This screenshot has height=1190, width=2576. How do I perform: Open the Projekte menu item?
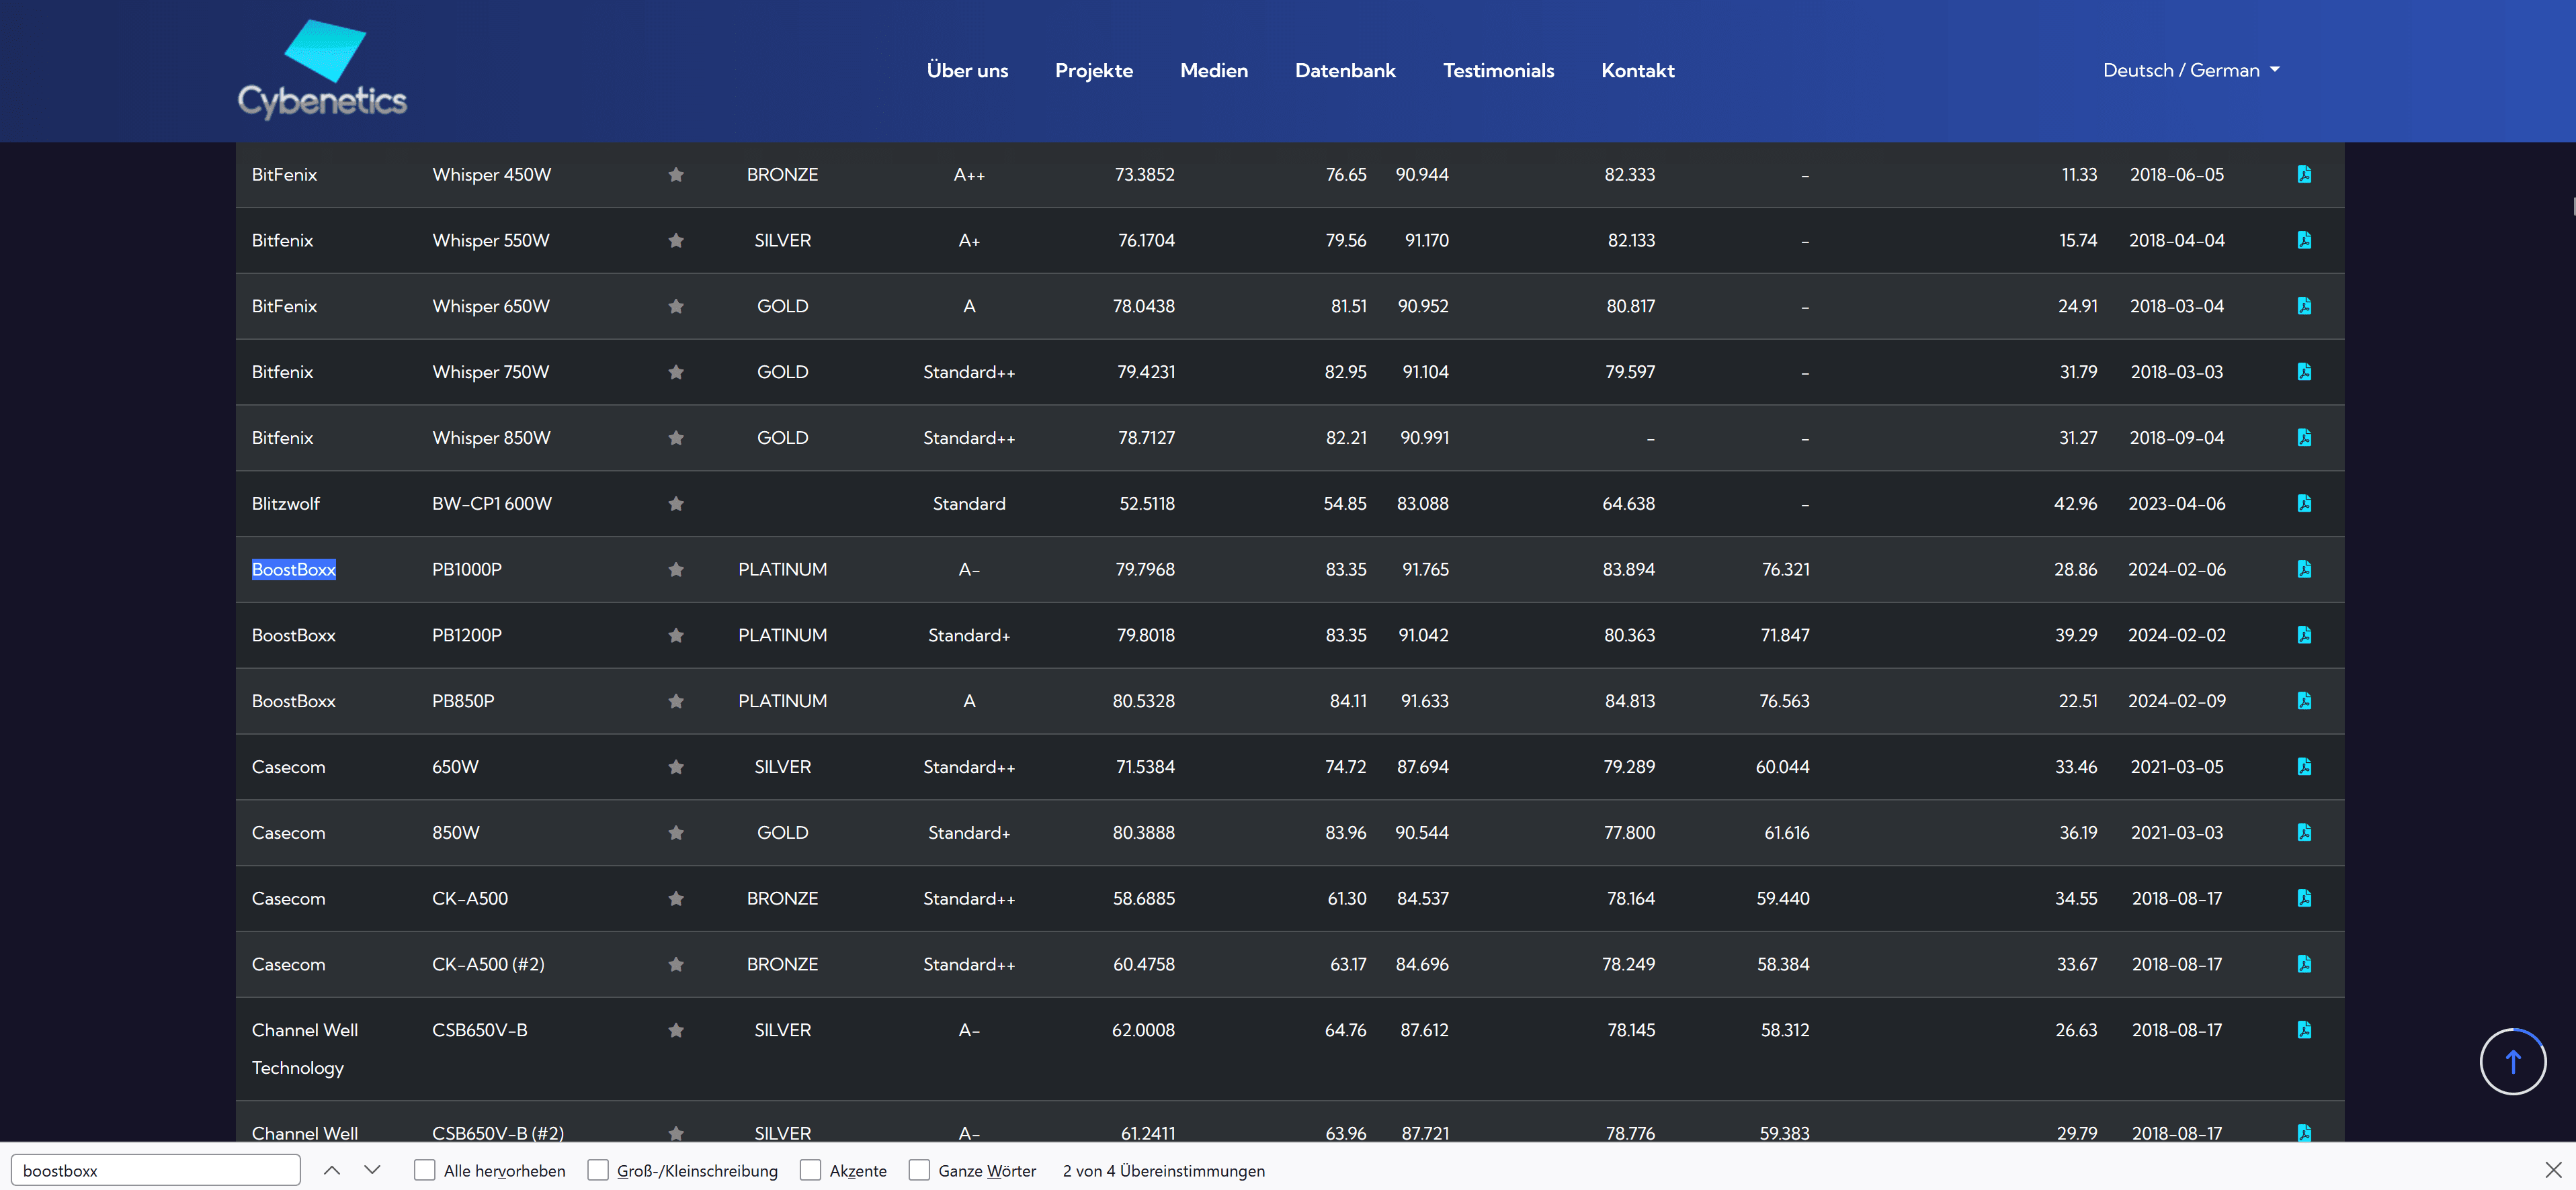[x=1093, y=70]
